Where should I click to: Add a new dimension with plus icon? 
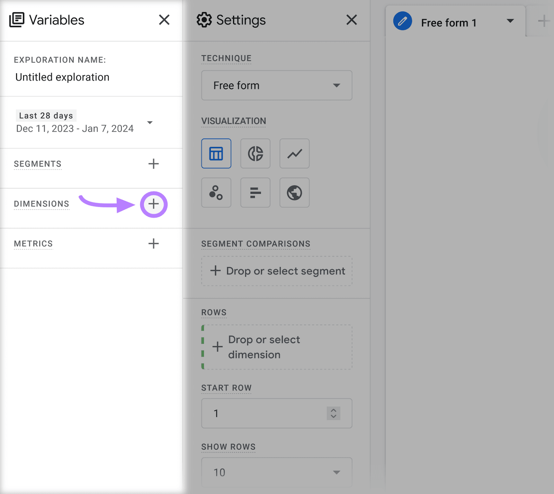tap(153, 204)
